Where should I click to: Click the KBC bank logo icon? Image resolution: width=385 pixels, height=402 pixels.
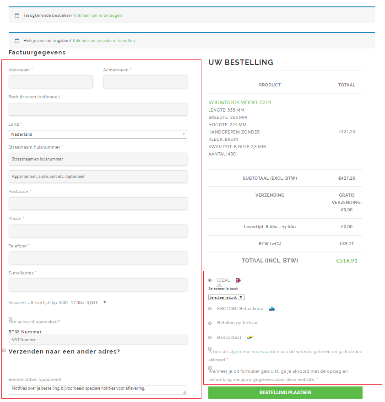[272, 309]
